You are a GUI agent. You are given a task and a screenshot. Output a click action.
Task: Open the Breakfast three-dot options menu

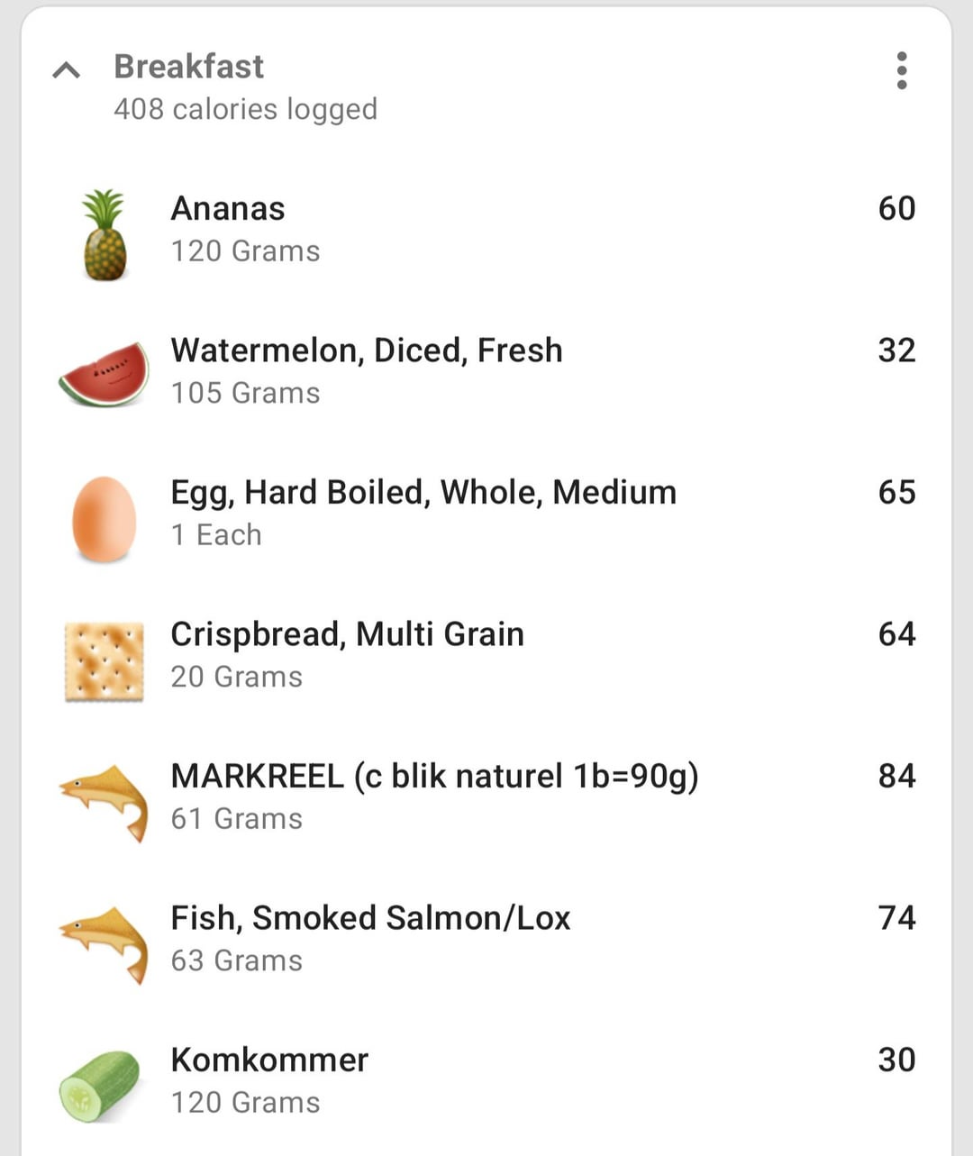pyautogui.click(x=902, y=70)
